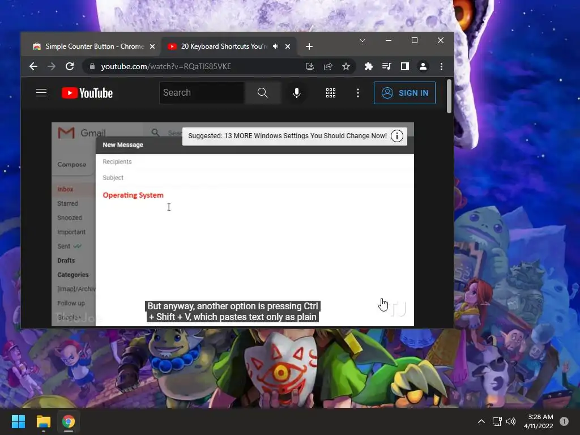Open the Windows Start menu
Image resolution: width=580 pixels, height=435 pixels.
point(18,421)
